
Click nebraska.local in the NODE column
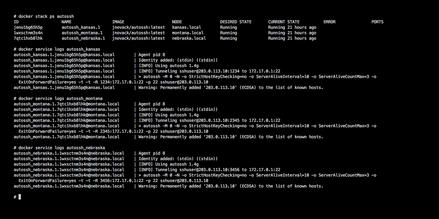189,38
